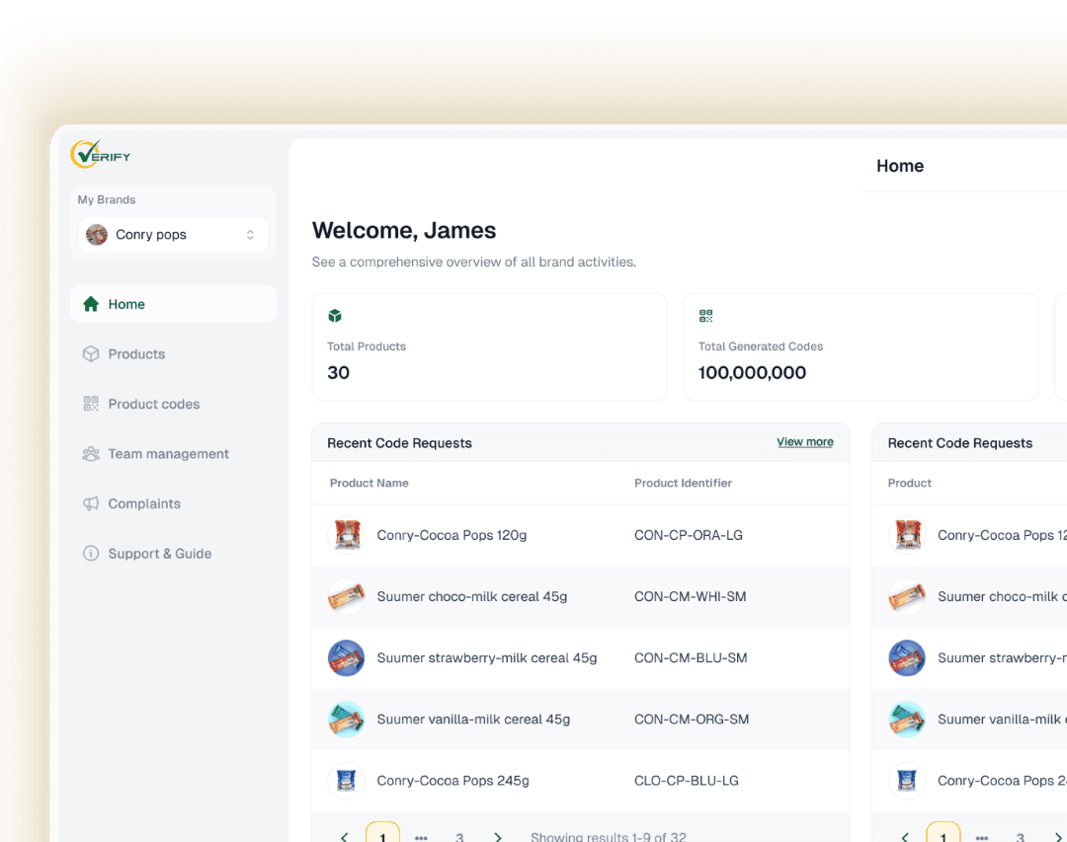Select page 3 in the pagination

459,836
